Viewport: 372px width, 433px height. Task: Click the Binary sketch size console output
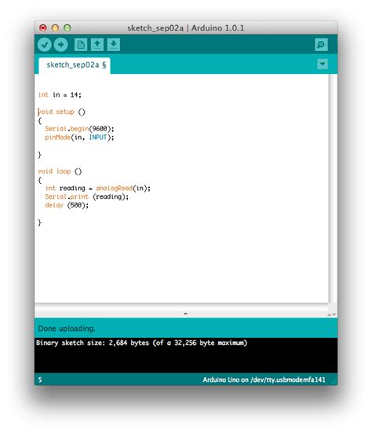pyautogui.click(x=141, y=343)
